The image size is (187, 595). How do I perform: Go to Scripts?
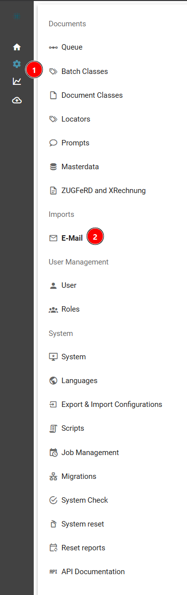[x=73, y=428]
